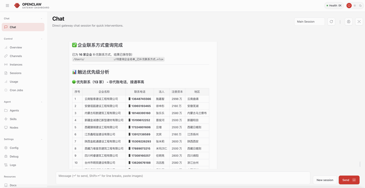Image resolution: width=365 pixels, height=188 pixels.
Task: Open the Debug page
Action: (23, 157)
